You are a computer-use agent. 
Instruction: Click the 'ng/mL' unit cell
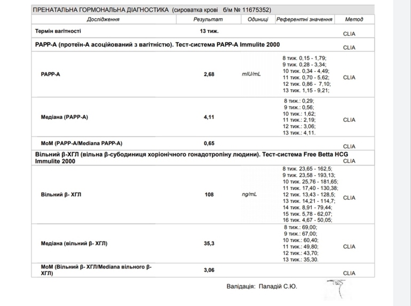[x=249, y=194]
